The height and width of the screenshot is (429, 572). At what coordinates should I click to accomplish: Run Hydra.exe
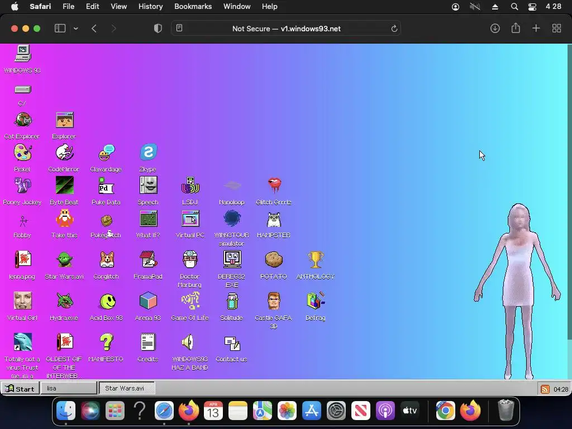coord(65,301)
